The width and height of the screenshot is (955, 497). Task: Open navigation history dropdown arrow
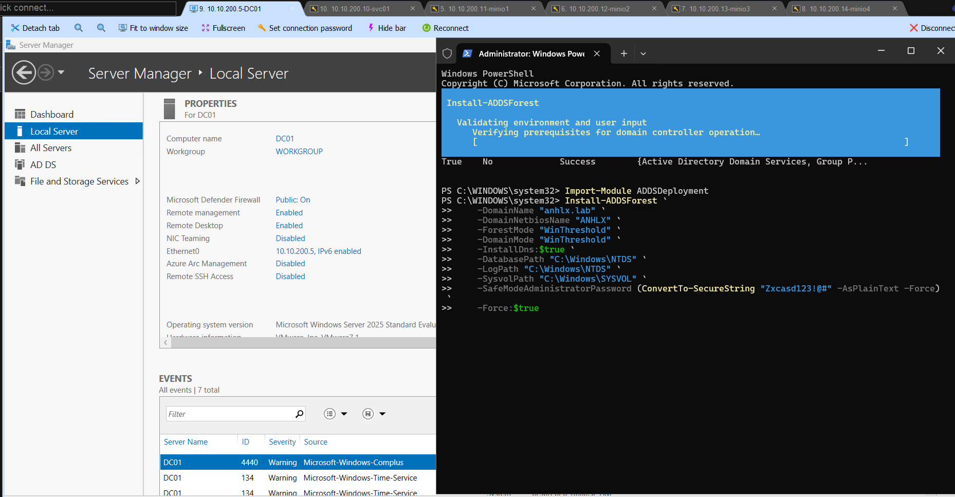[x=61, y=72]
